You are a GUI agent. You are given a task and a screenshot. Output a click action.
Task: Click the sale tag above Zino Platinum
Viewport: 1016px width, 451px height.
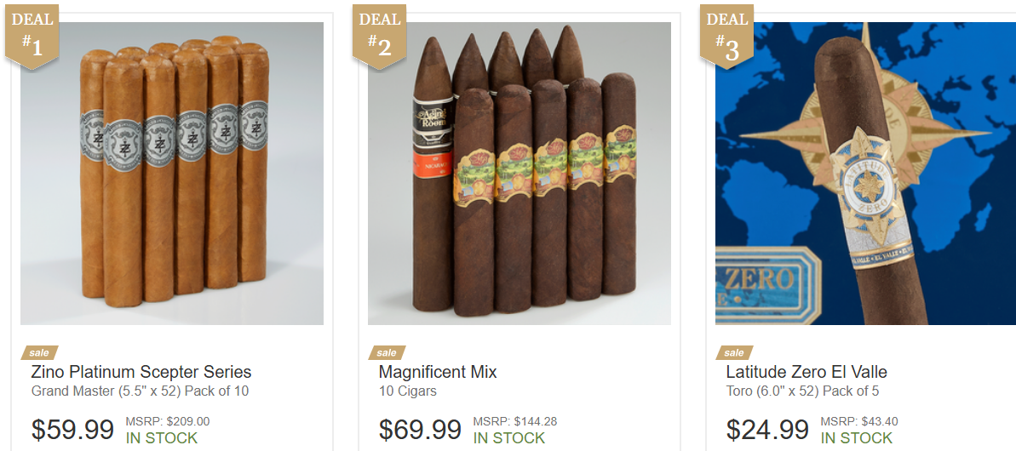pos(39,352)
